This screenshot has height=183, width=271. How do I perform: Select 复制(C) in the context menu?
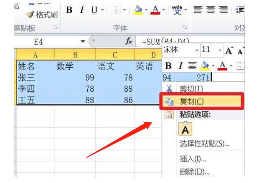tap(202, 102)
